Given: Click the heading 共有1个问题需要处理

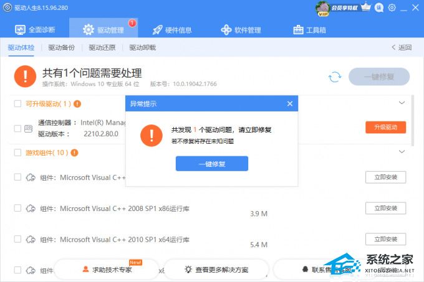Looking at the screenshot, I should [92, 73].
